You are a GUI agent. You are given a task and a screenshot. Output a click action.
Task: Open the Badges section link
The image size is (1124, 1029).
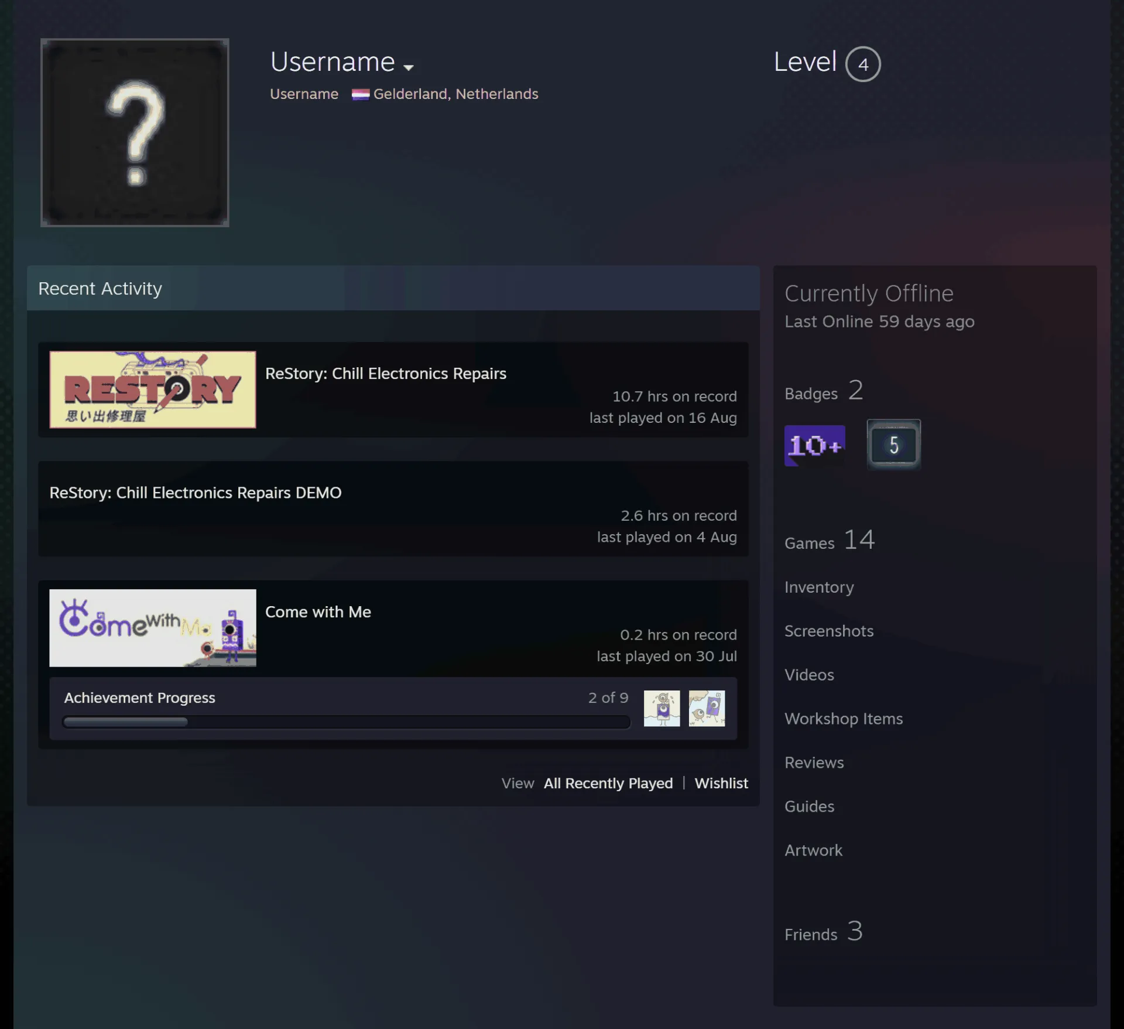[824, 391]
